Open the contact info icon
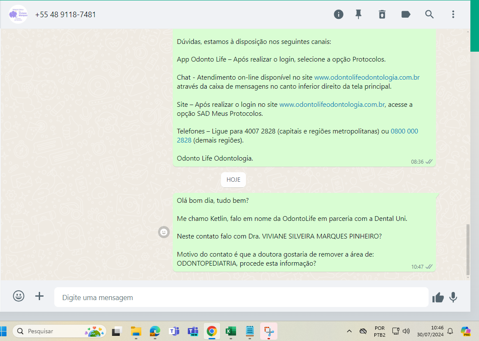Image resolution: width=479 pixels, height=341 pixels. [338, 14]
